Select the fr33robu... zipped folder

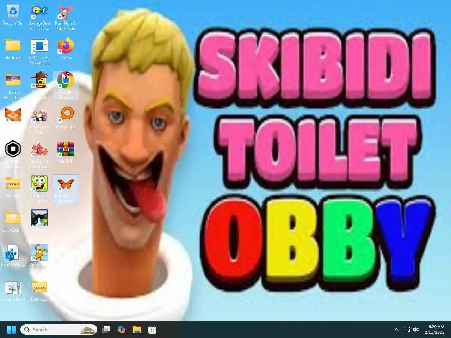(13, 187)
